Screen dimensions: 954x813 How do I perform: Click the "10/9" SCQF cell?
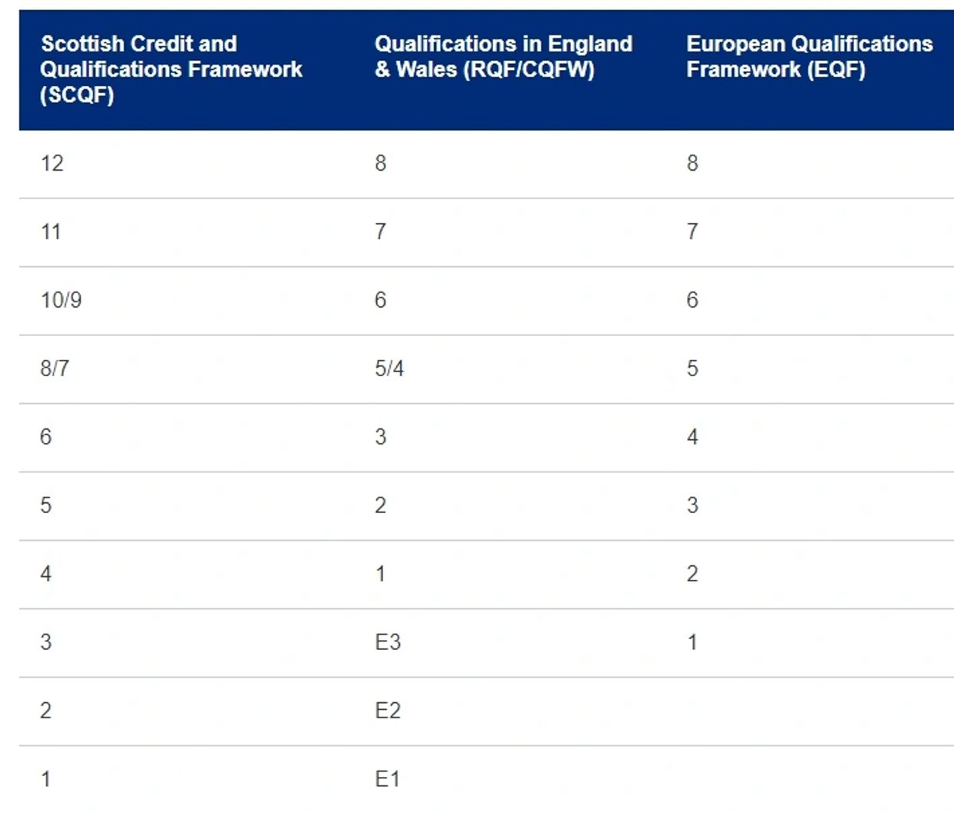(x=62, y=300)
